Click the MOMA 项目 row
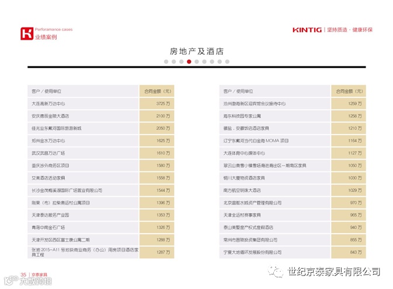Screen dimensions: 393x289 pos(274,141)
